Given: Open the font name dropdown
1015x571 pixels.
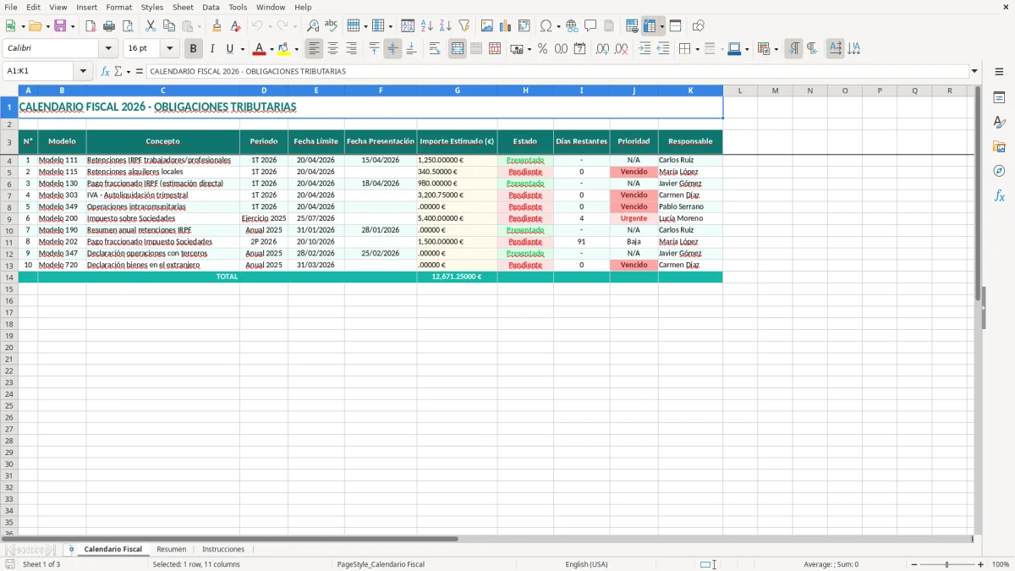Looking at the screenshot, I should [108, 49].
